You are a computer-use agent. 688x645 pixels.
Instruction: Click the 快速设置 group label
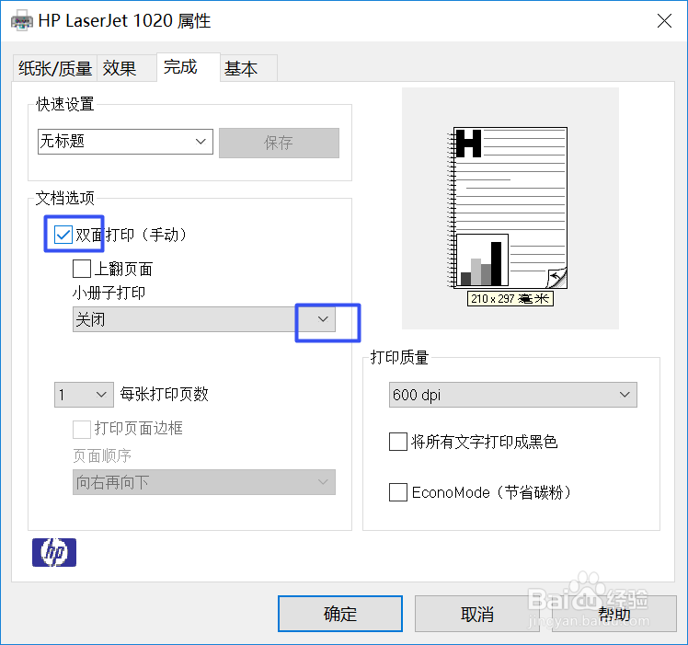pos(64,104)
